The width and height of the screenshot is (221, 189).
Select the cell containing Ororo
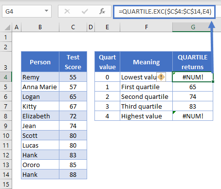[40, 165]
